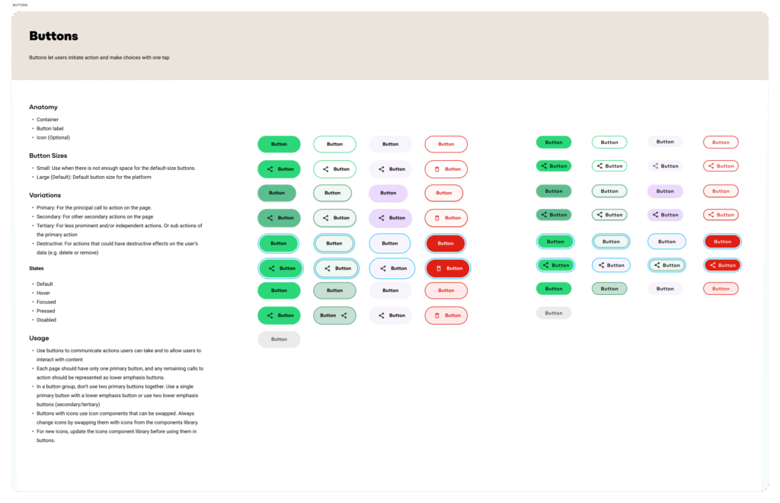The width and height of the screenshot is (780, 503).
Task: Click the share icon in small solid red button
Action: pos(711,265)
